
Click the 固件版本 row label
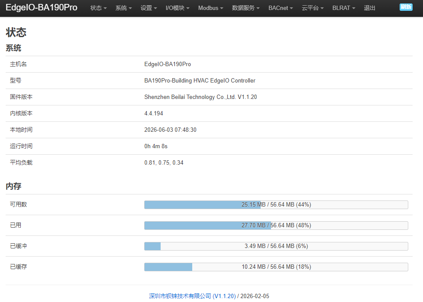[21, 97]
